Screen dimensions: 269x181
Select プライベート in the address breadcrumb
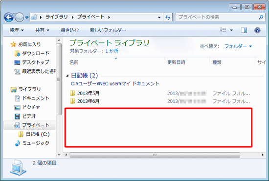90,17
